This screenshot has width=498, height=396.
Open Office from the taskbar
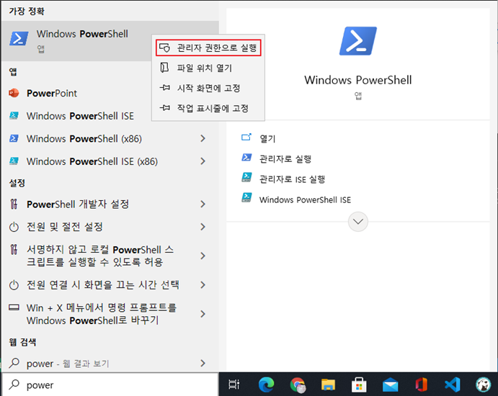(421, 384)
